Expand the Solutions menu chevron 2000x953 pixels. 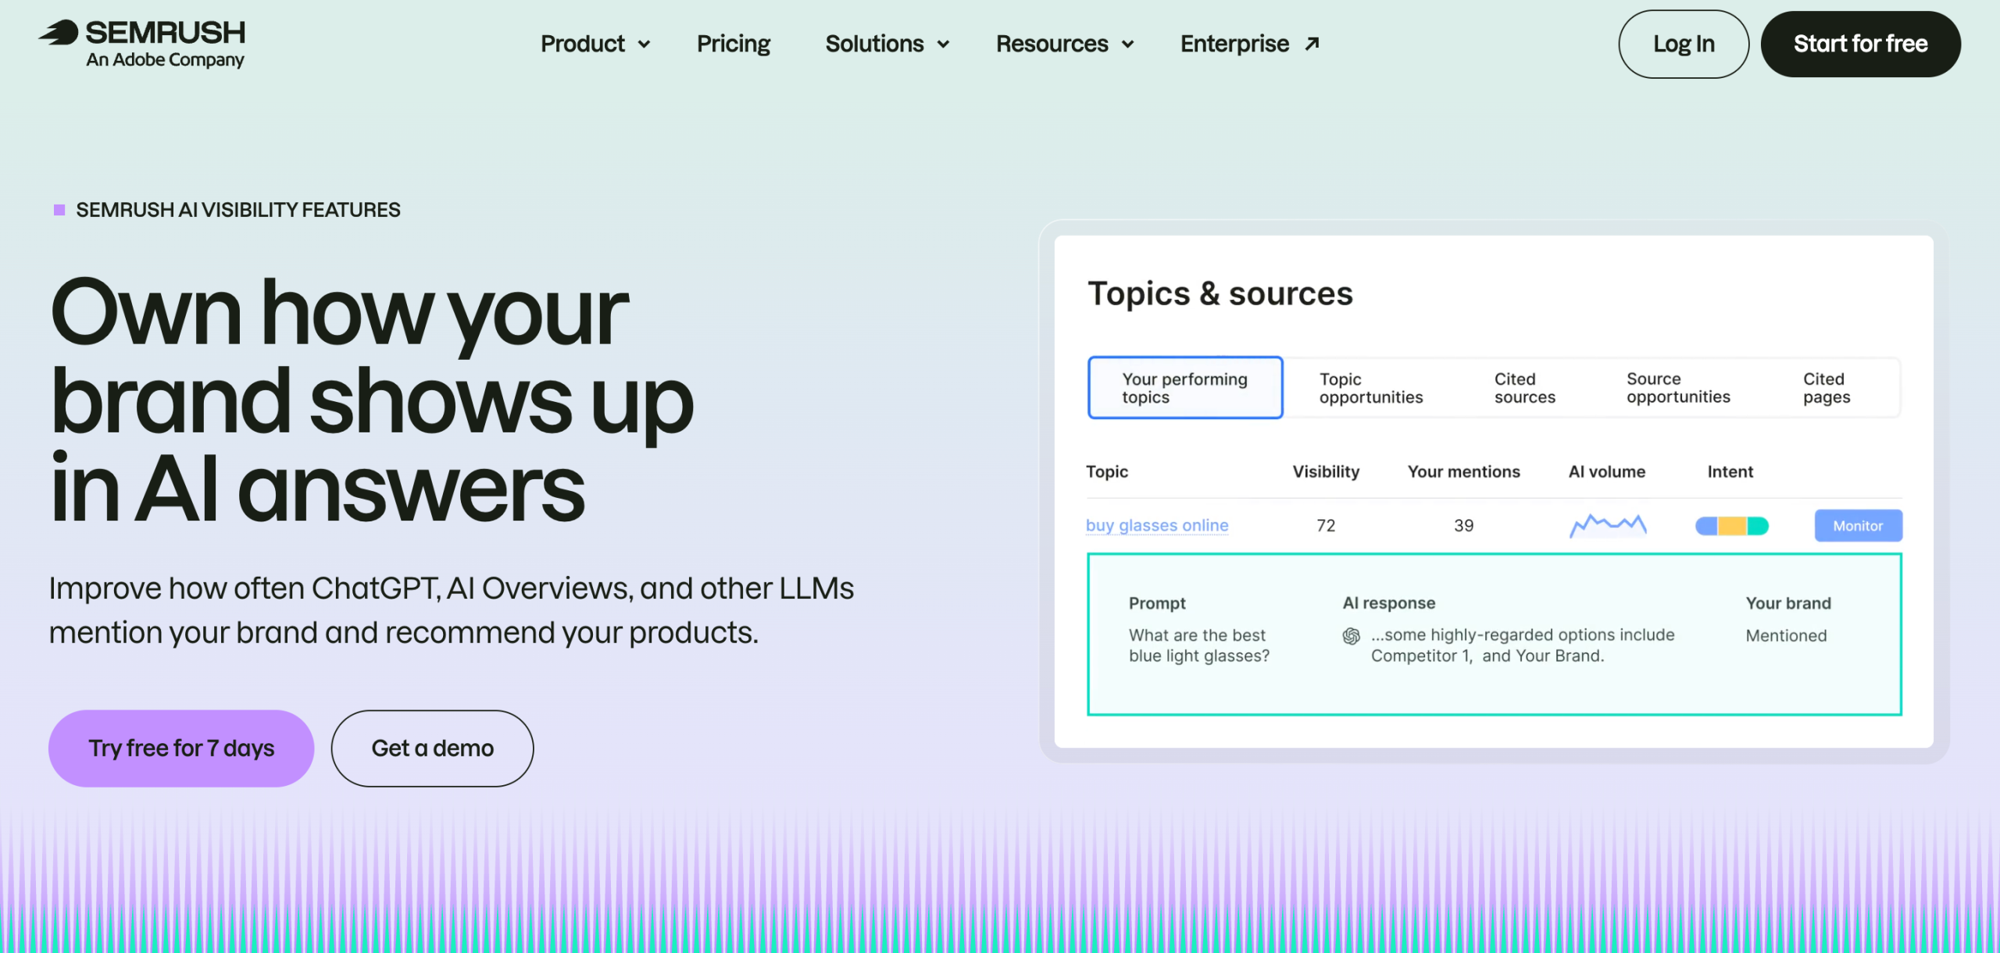[943, 44]
